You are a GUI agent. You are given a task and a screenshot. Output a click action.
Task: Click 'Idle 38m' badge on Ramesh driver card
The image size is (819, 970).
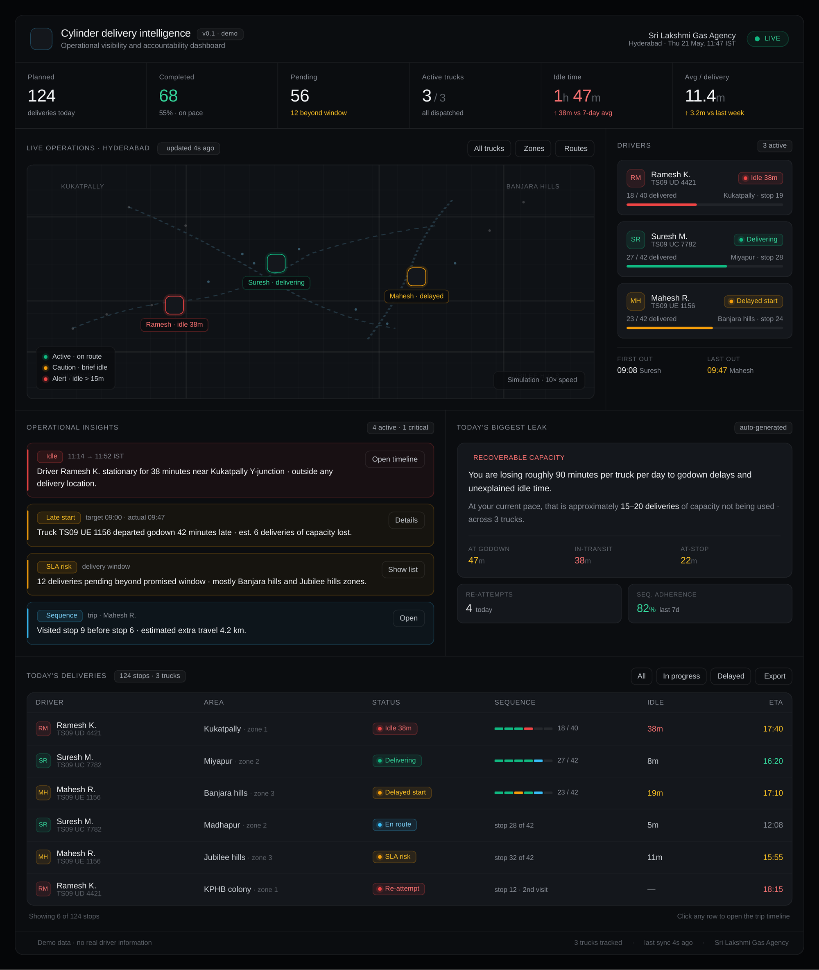click(760, 178)
